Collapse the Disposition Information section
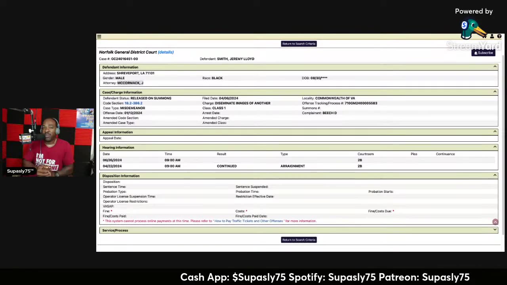 coord(495,175)
